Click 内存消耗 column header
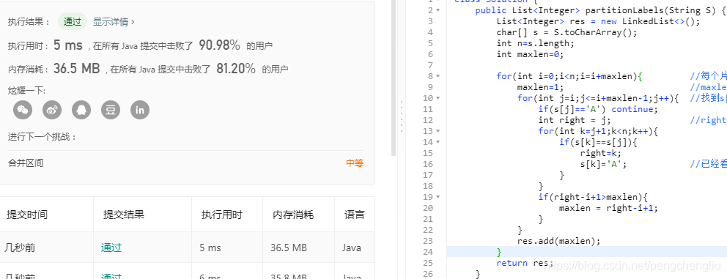The image size is (727, 279). (293, 215)
